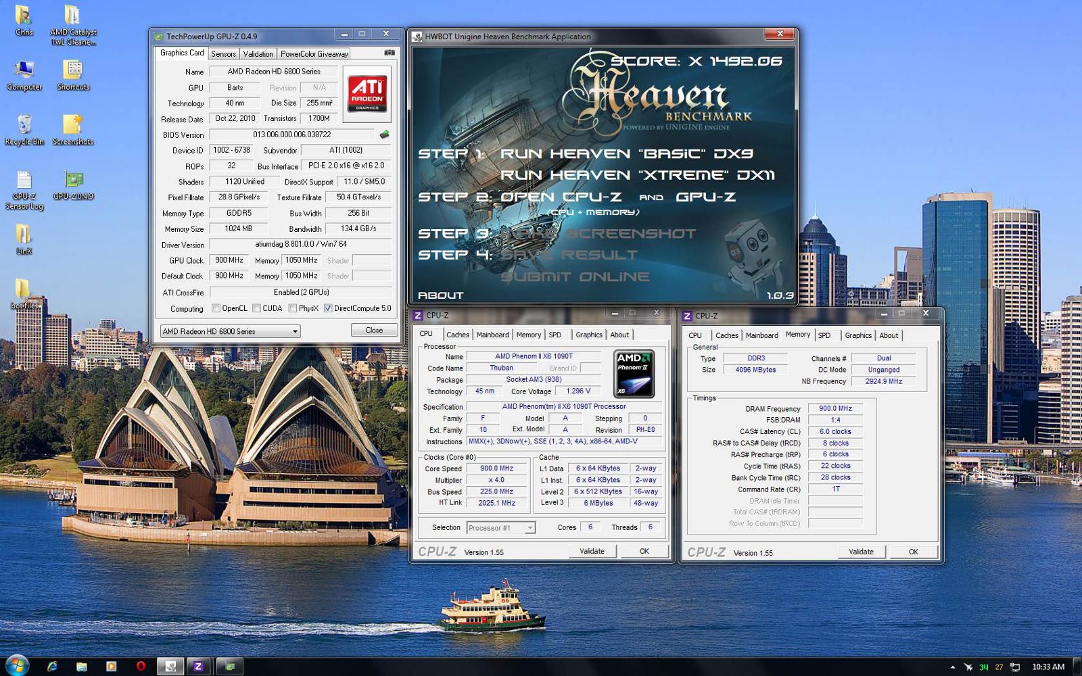Select the LinX desktop icon

(x=24, y=240)
